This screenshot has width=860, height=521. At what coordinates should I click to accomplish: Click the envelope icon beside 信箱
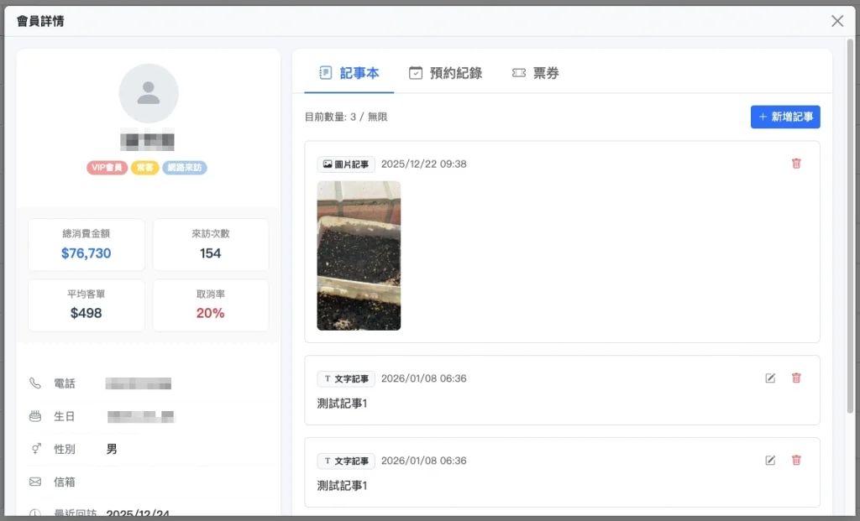tap(35, 482)
